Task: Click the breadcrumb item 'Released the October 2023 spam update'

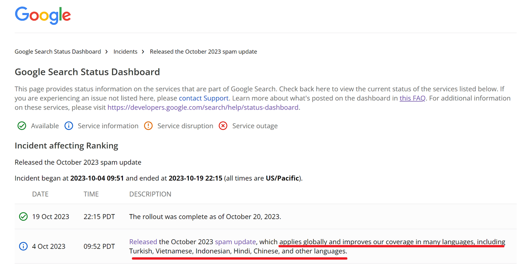Action: pos(204,52)
